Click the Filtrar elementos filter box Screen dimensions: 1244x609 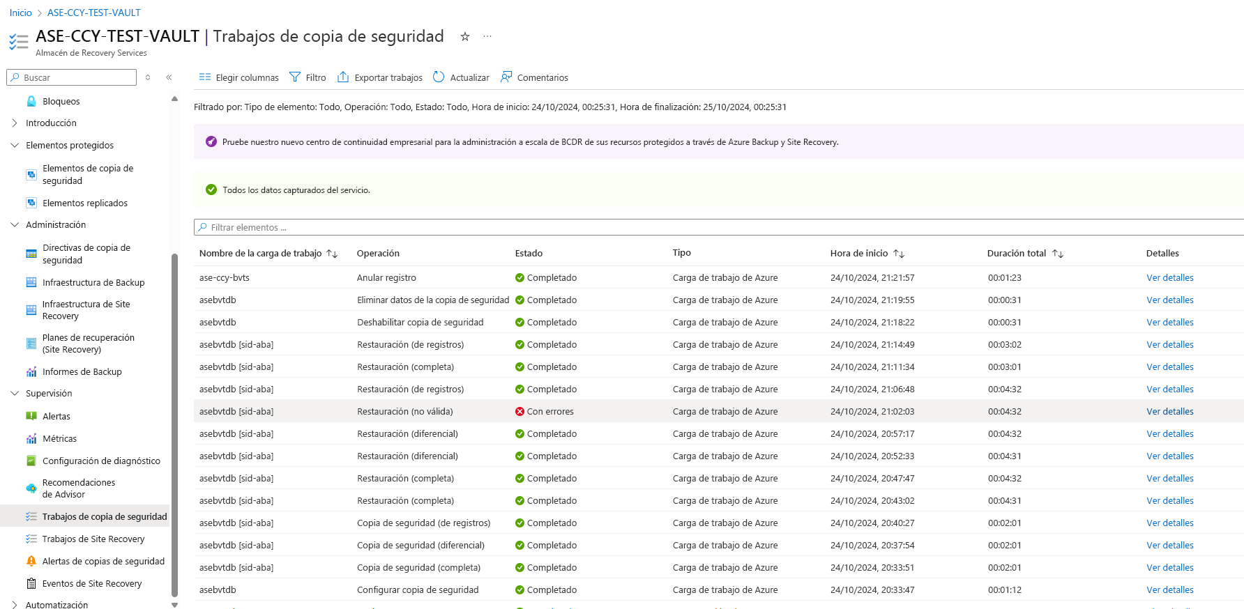[719, 227]
